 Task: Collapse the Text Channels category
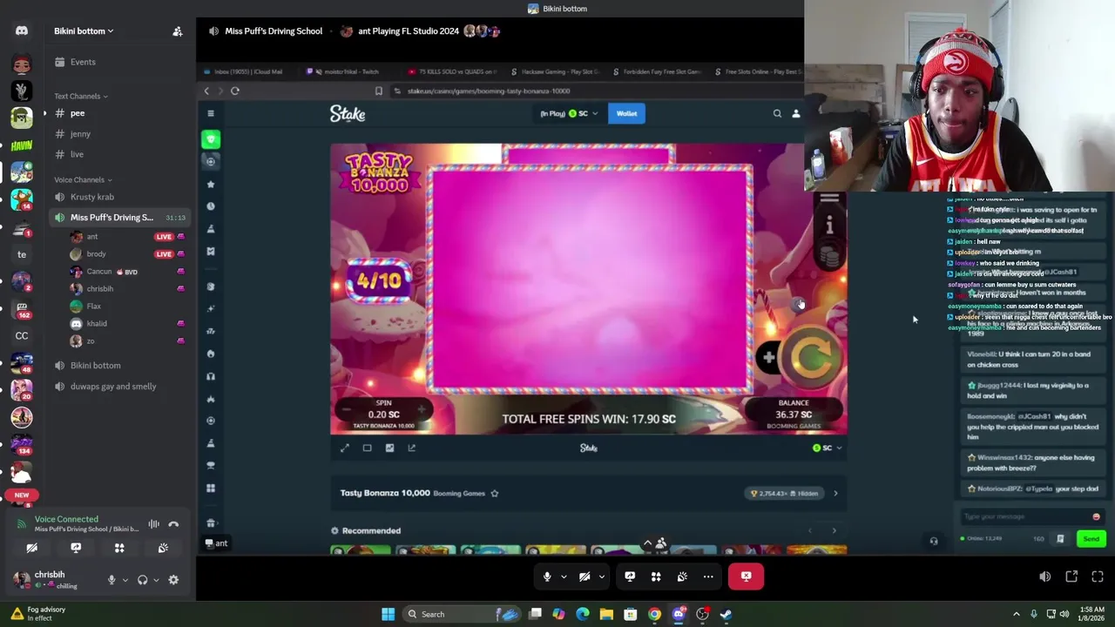pyautogui.click(x=81, y=96)
